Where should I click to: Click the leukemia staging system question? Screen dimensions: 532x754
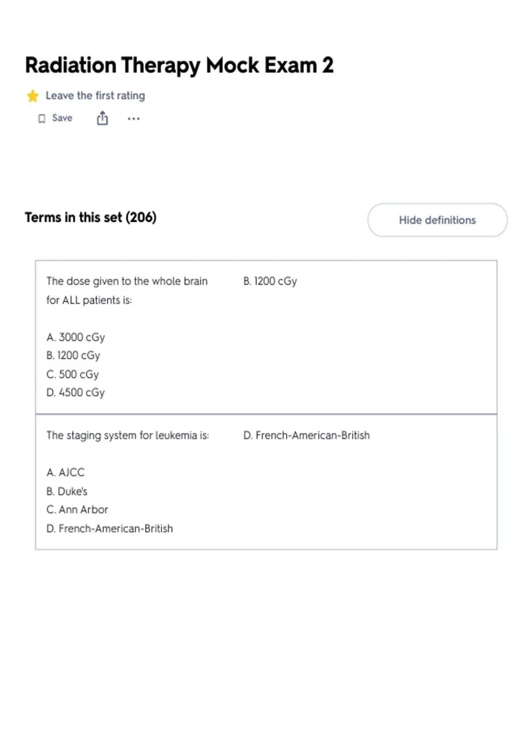[128, 435]
